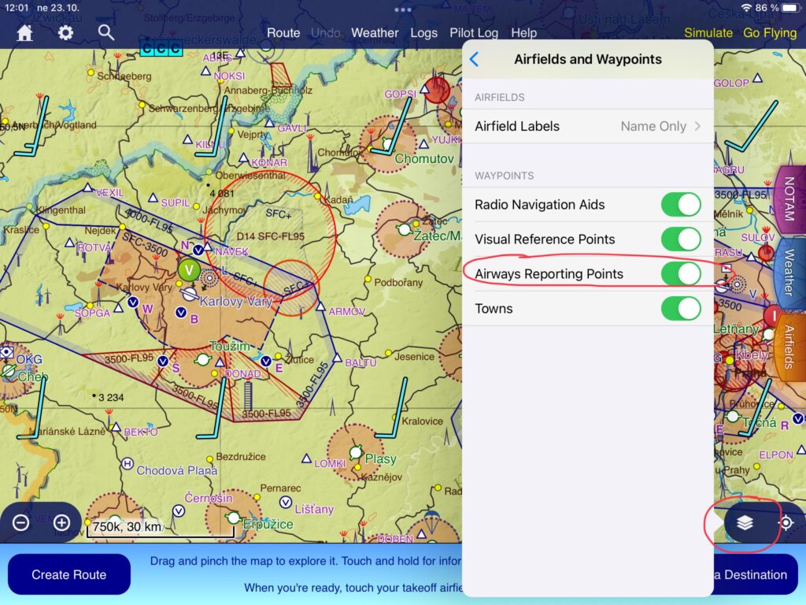This screenshot has width=806, height=605.
Task: Open the Route menu
Action: pyautogui.click(x=283, y=33)
